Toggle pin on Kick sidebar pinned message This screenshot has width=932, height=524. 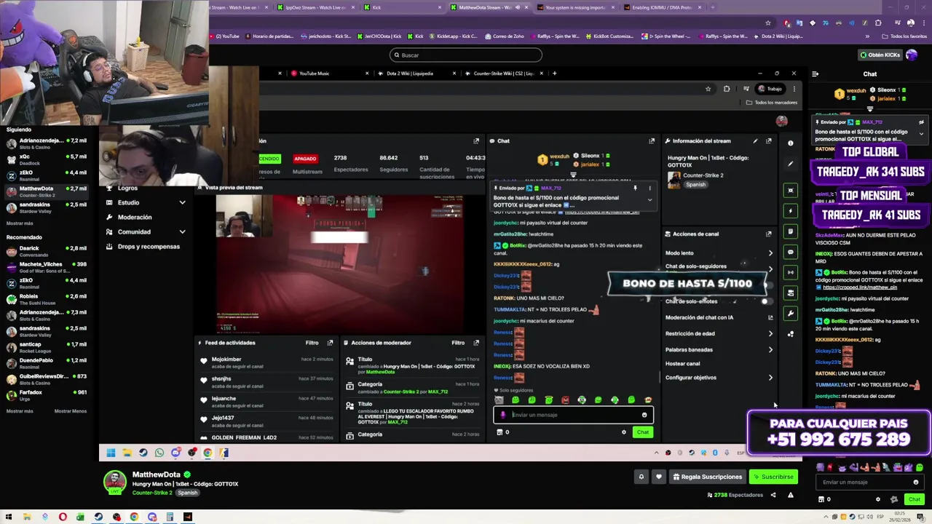(921, 122)
